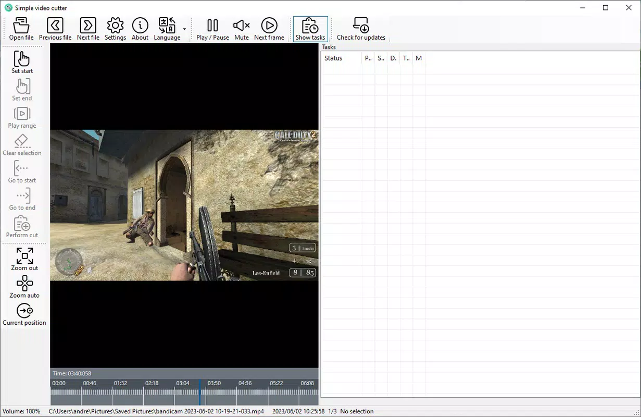641x417 pixels.
Task: Advance to the Next frame
Action: tap(269, 29)
